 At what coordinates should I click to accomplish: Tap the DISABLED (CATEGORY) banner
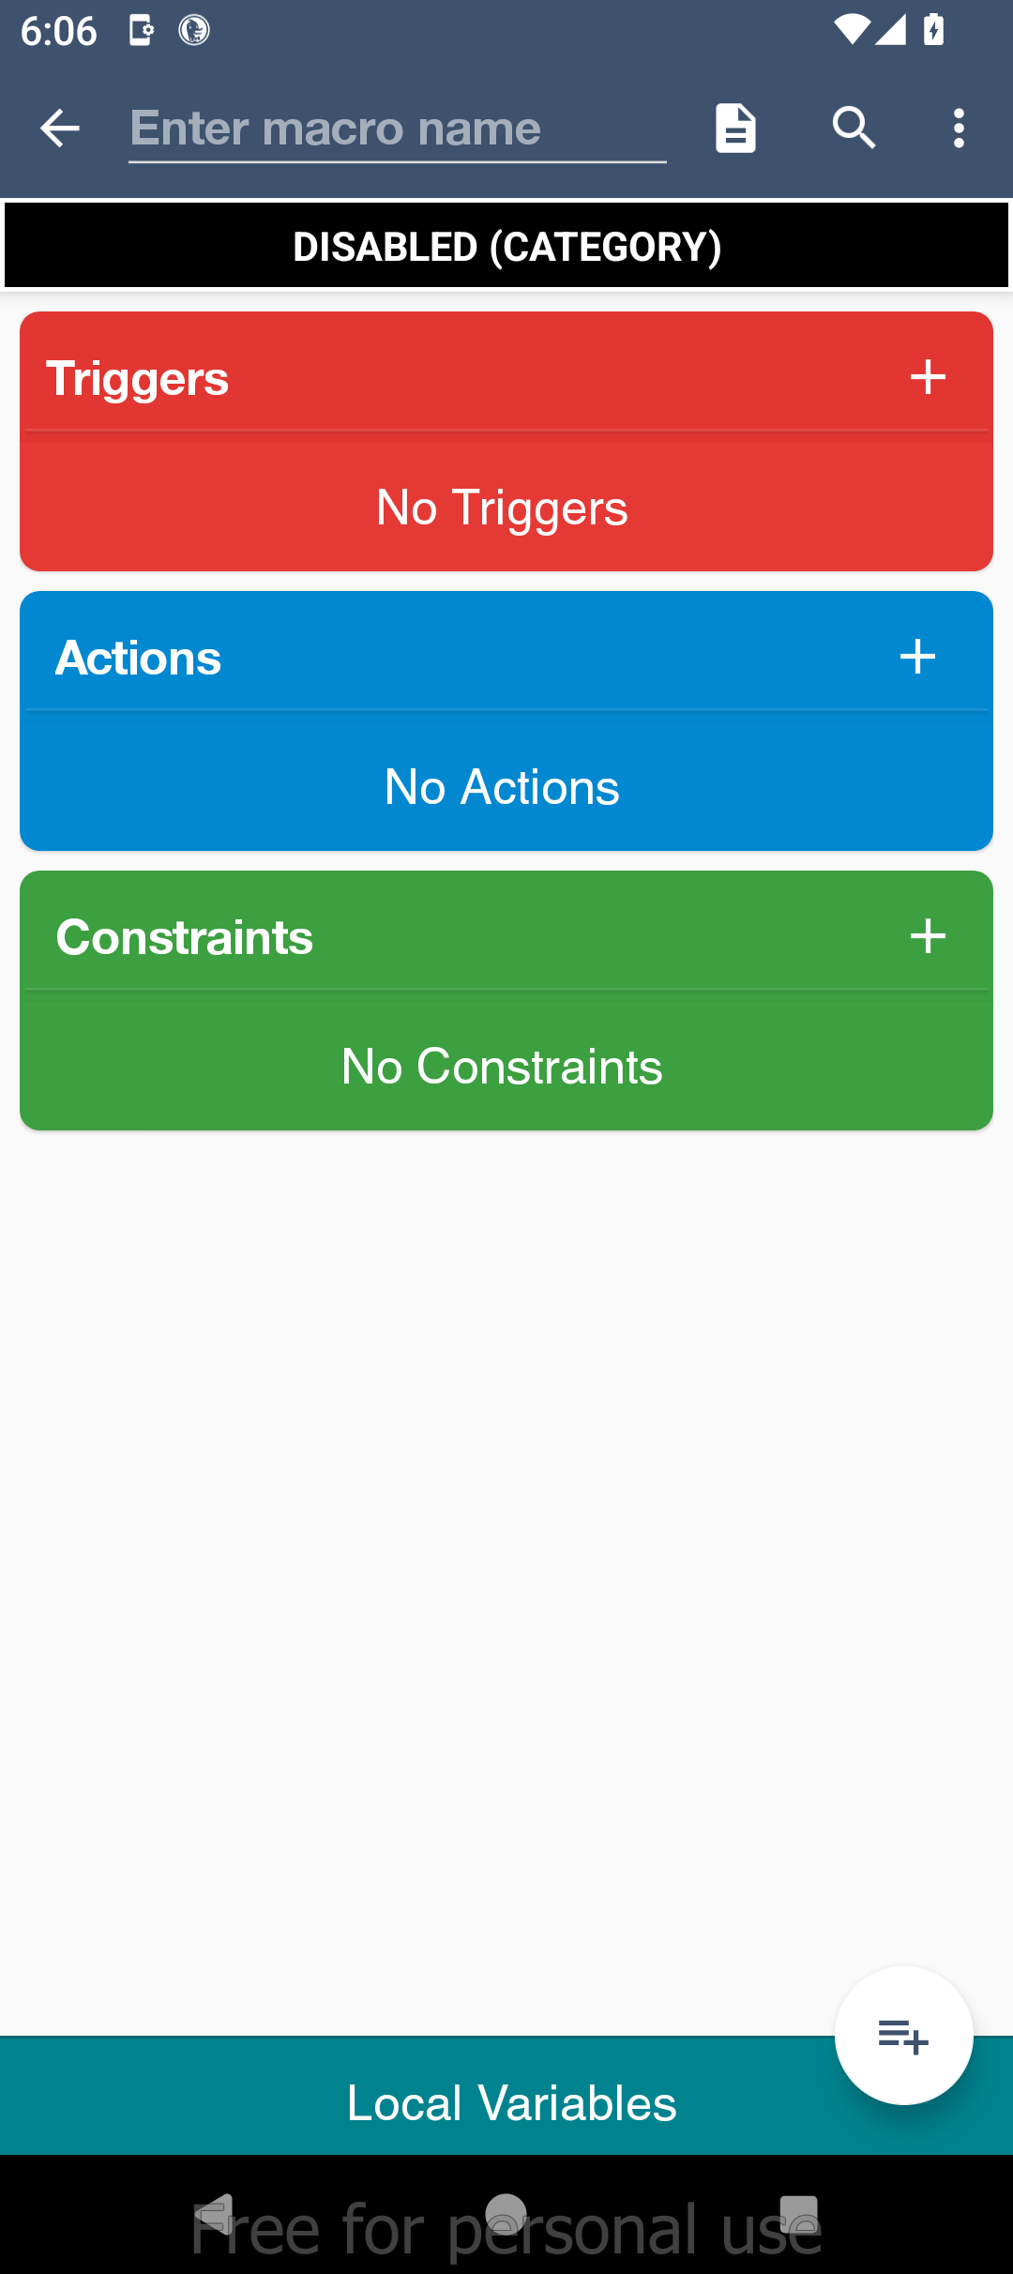click(x=506, y=247)
